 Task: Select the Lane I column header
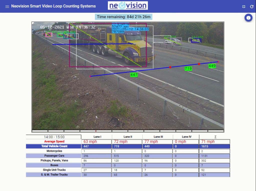click(x=97, y=137)
